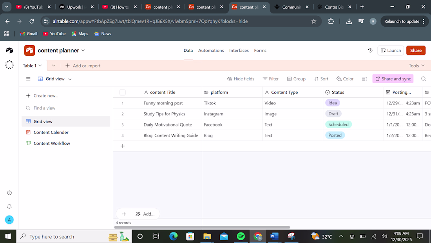Click the Idea status pill
This screenshot has width=431, height=243.
click(332, 103)
